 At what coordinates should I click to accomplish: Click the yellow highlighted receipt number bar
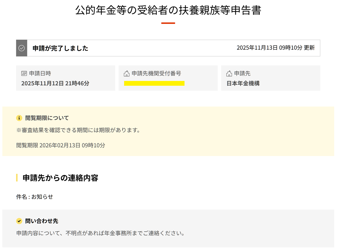(x=154, y=83)
